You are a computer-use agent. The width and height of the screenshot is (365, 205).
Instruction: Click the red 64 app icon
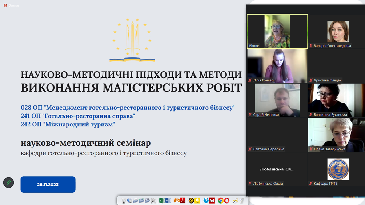[212, 200]
